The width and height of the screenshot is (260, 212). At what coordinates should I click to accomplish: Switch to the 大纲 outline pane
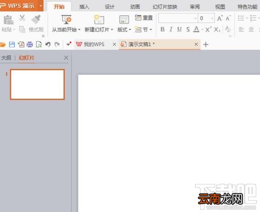6,58
